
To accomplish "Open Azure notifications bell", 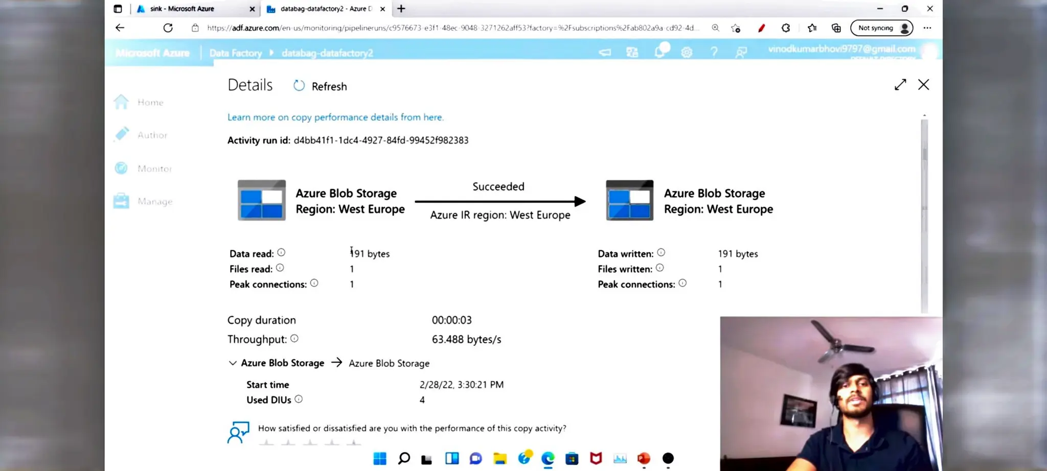I will pos(660,52).
